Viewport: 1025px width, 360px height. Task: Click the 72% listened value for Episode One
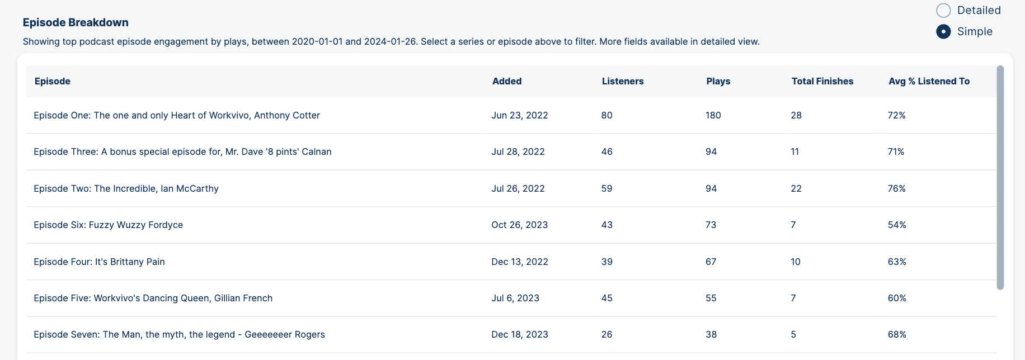[896, 115]
